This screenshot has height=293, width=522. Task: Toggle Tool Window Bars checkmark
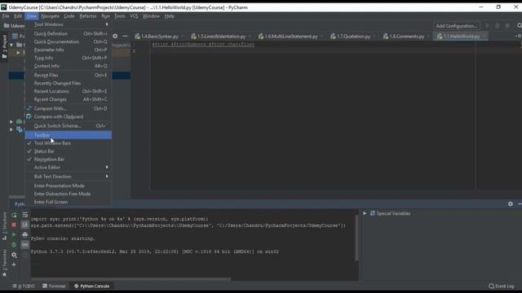click(69, 143)
